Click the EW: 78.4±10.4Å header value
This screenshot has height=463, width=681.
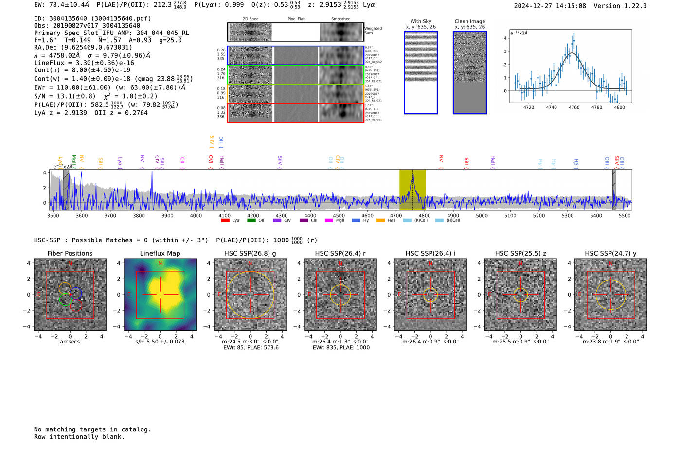(x=61, y=5)
